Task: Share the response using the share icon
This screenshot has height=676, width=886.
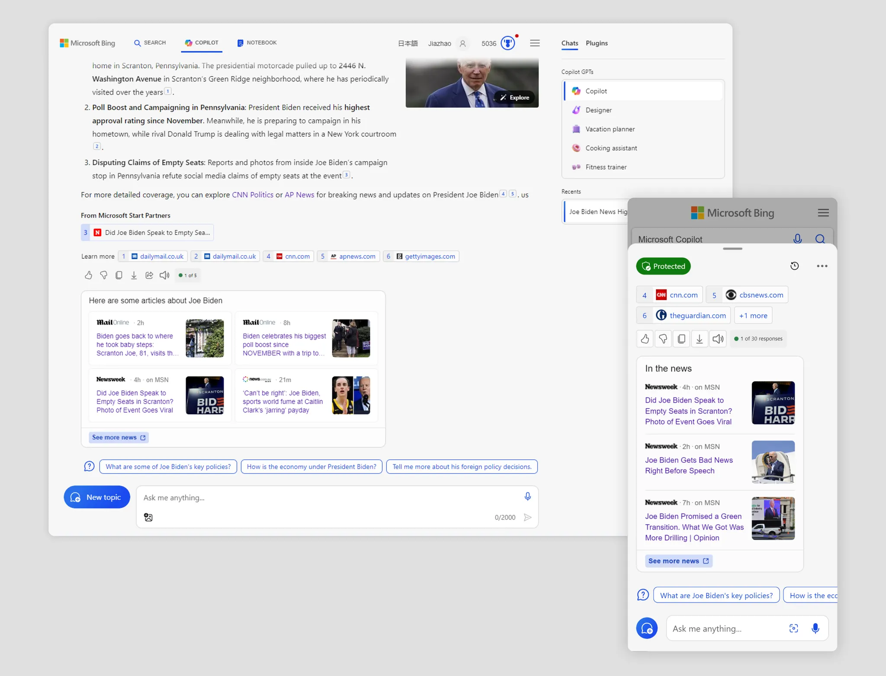Action: [x=149, y=275]
